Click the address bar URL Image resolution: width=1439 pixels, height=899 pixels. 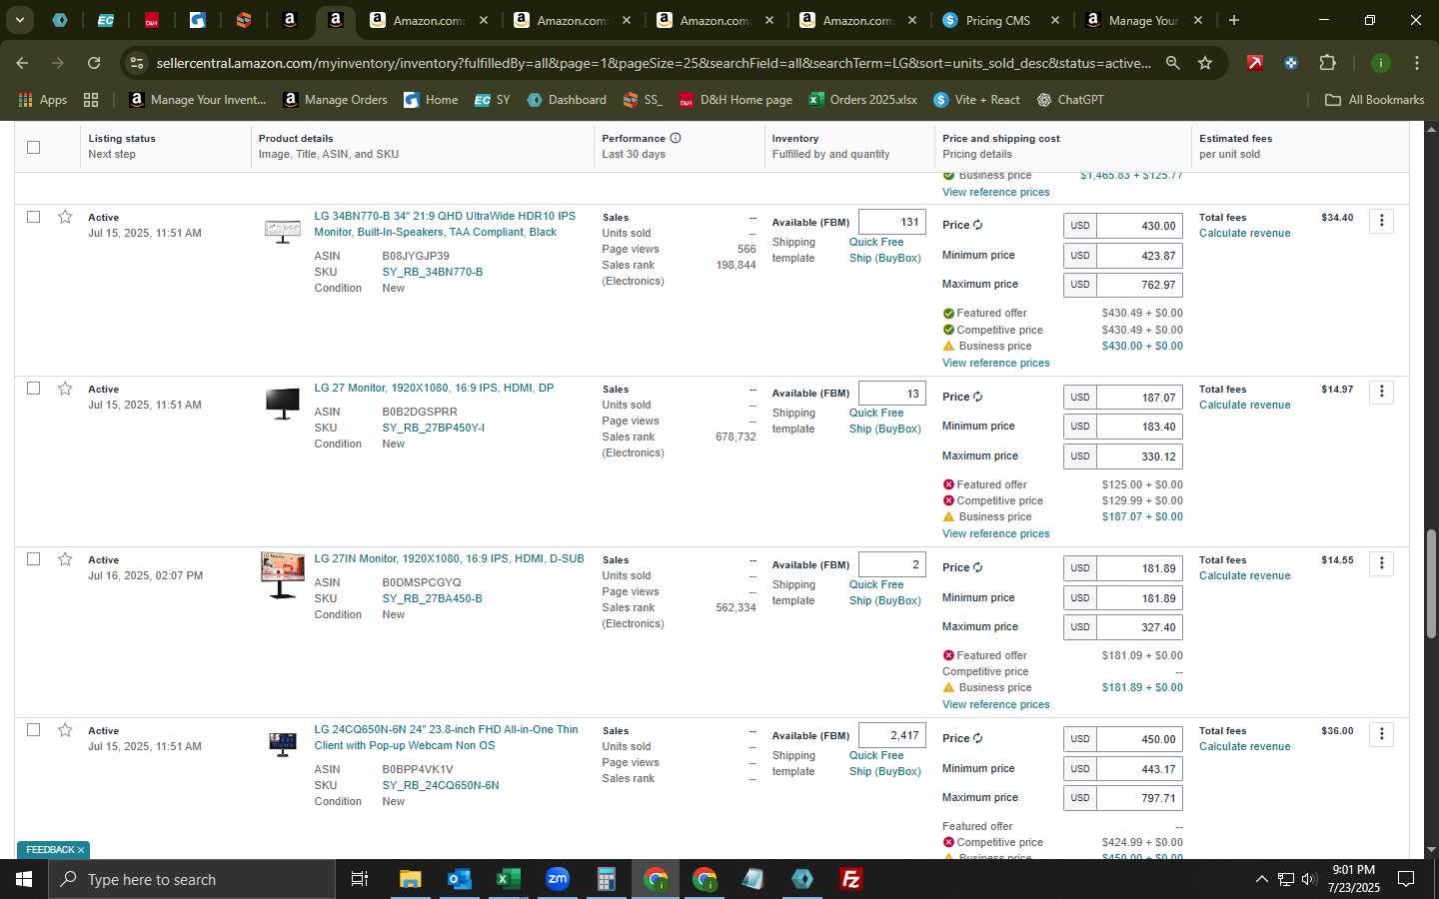[x=653, y=63]
